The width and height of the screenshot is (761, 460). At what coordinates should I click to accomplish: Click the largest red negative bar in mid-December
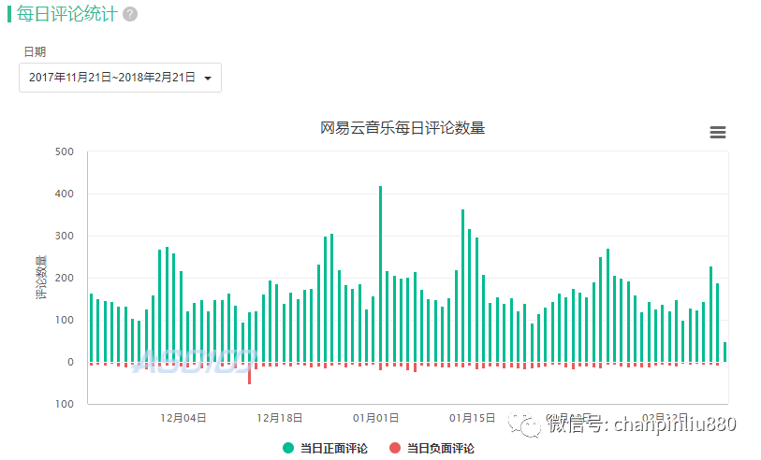click(x=250, y=374)
